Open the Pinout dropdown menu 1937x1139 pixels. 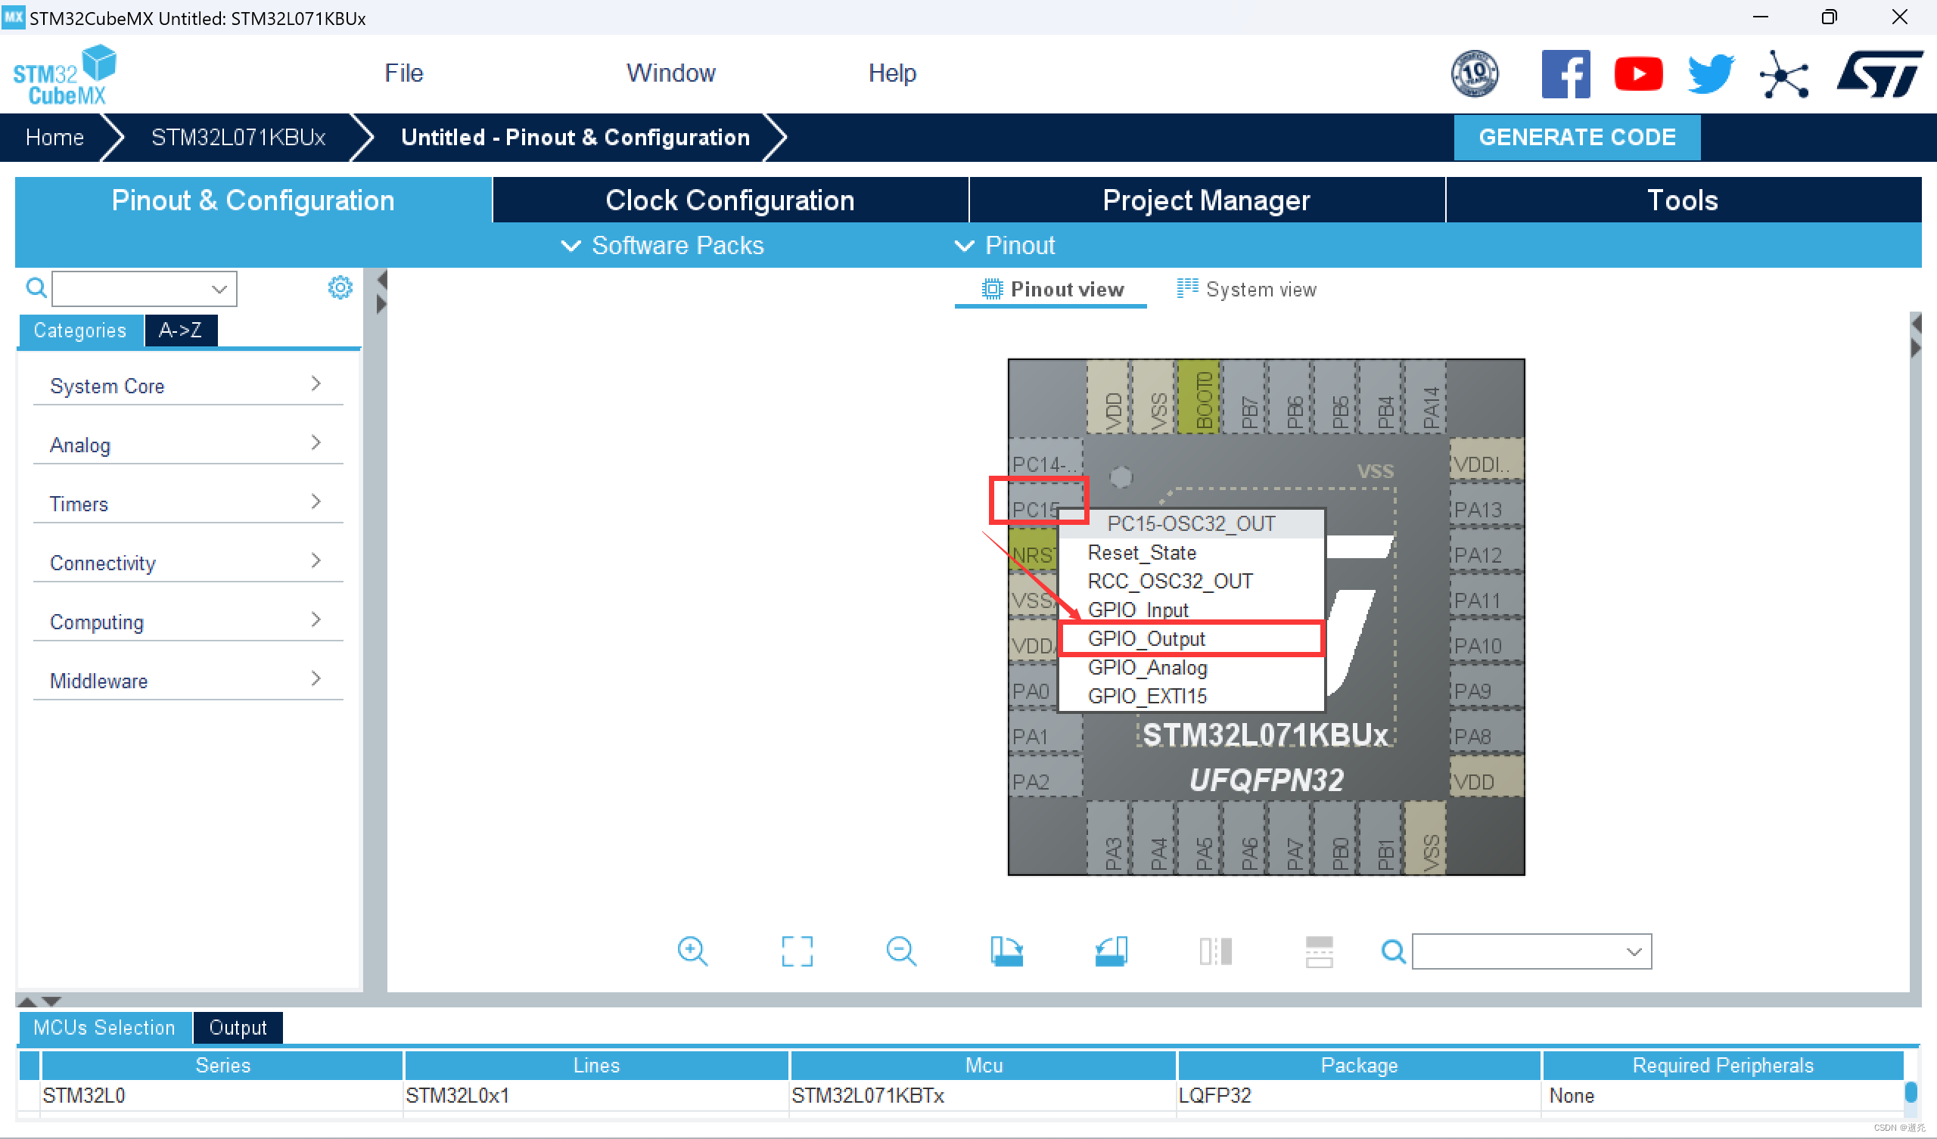[x=1004, y=245]
